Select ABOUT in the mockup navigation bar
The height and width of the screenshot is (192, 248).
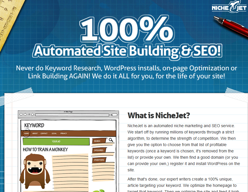point(35,133)
